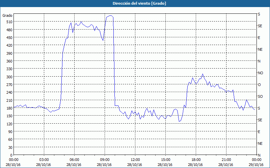The image size is (270, 168).
Task: Click the 'NO' compass label on right axis
Action: coord(260,73)
